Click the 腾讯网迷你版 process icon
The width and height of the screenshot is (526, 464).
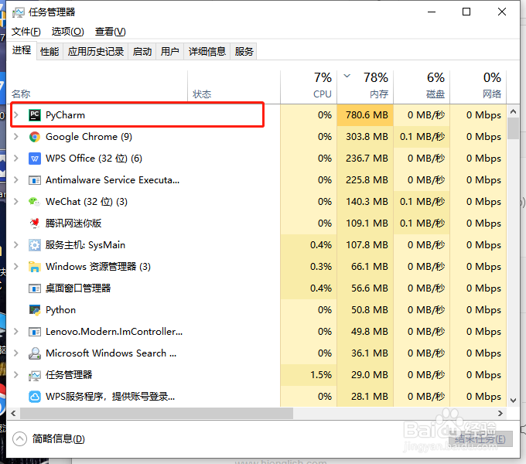click(x=35, y=223)
